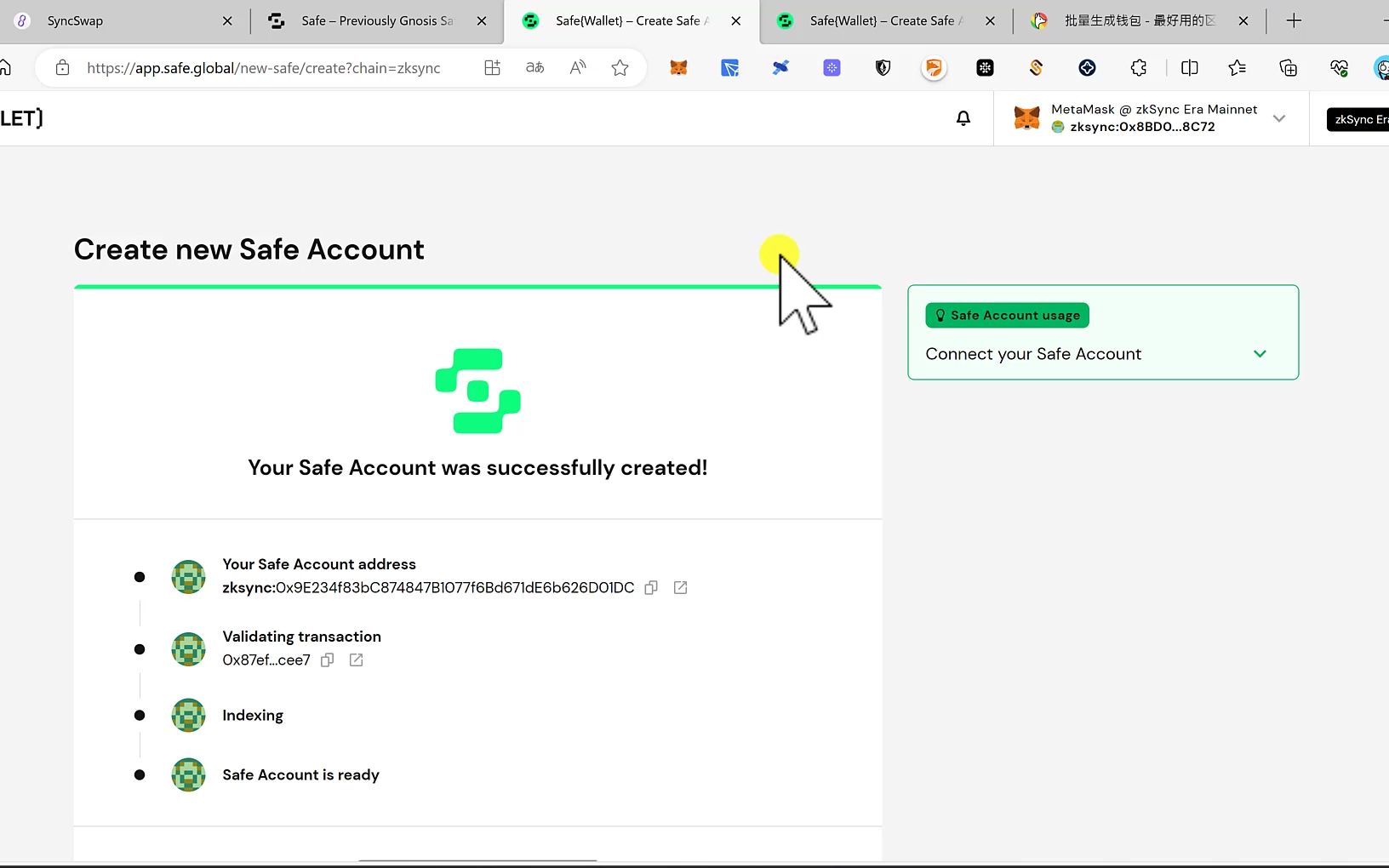Copy the Safe Account address
The height and width of the screenshot is (868, 1389).
point(651,588)
